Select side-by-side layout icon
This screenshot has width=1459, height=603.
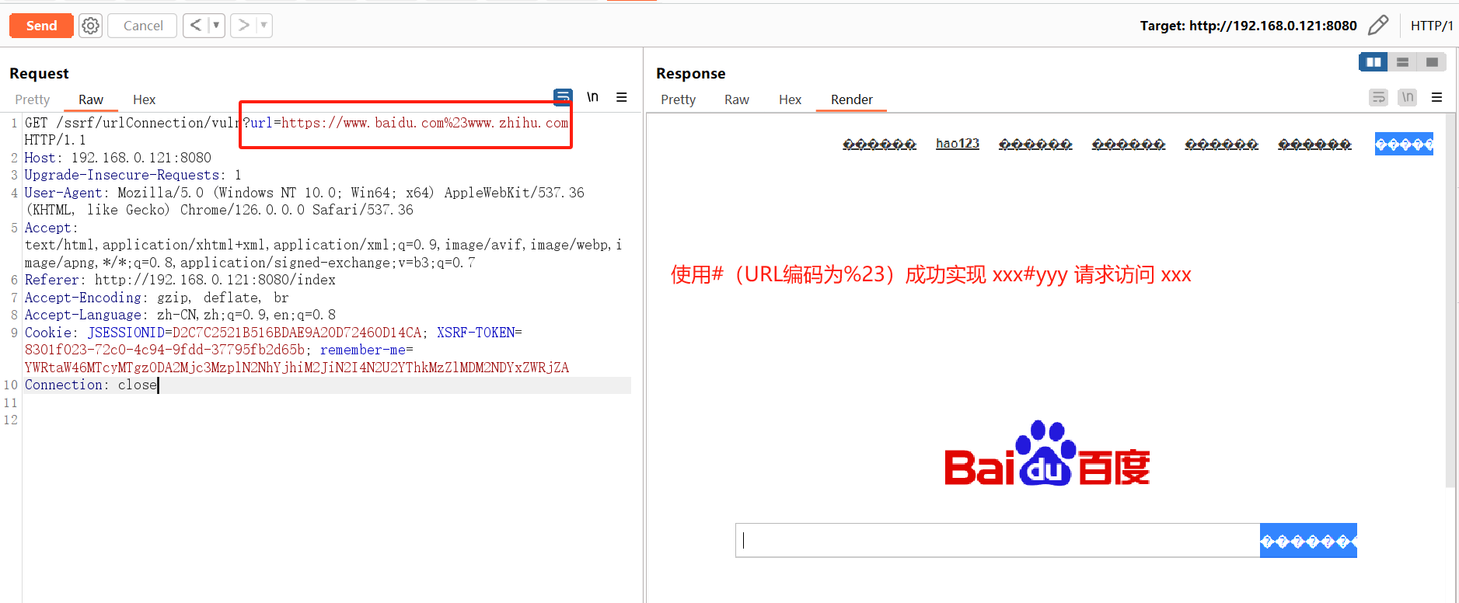pyautogui.click(x=1373, y=62)
